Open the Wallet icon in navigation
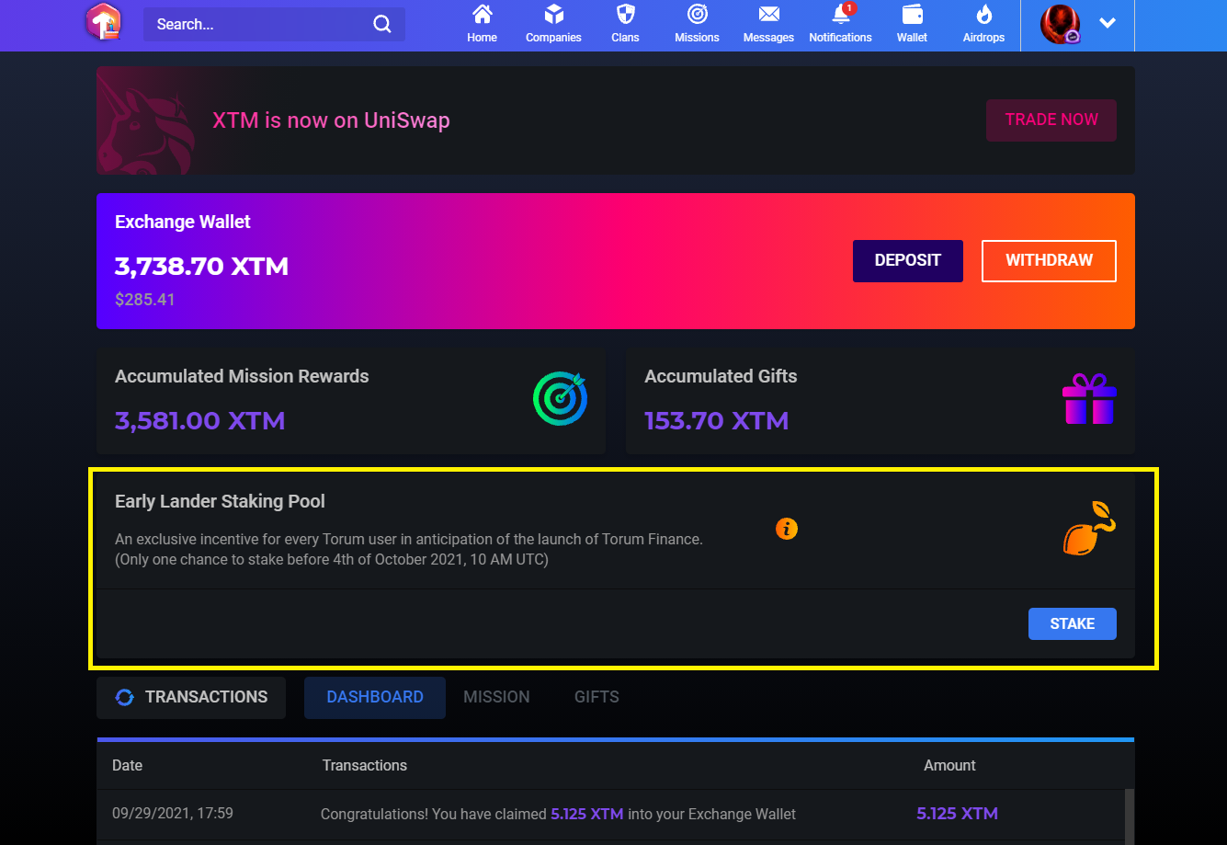 point(912,15)
